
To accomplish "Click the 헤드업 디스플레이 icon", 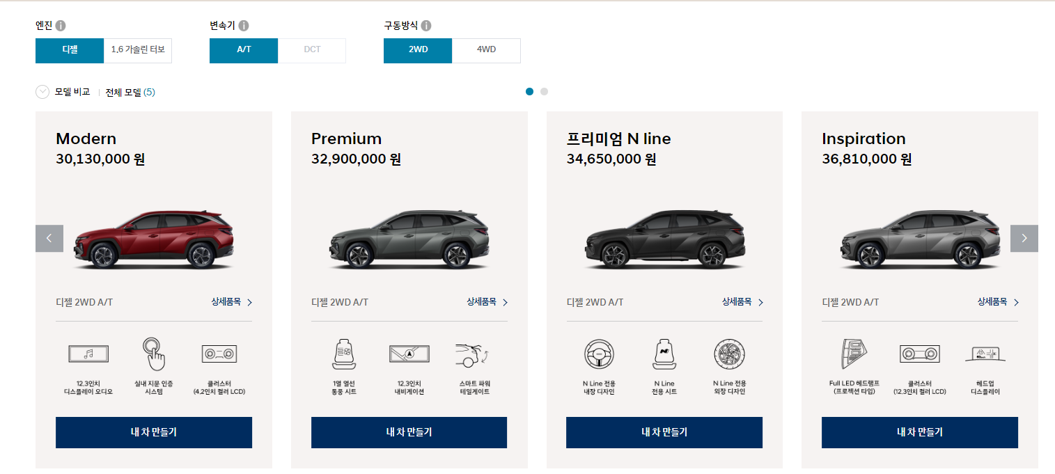I will [985, 354].
